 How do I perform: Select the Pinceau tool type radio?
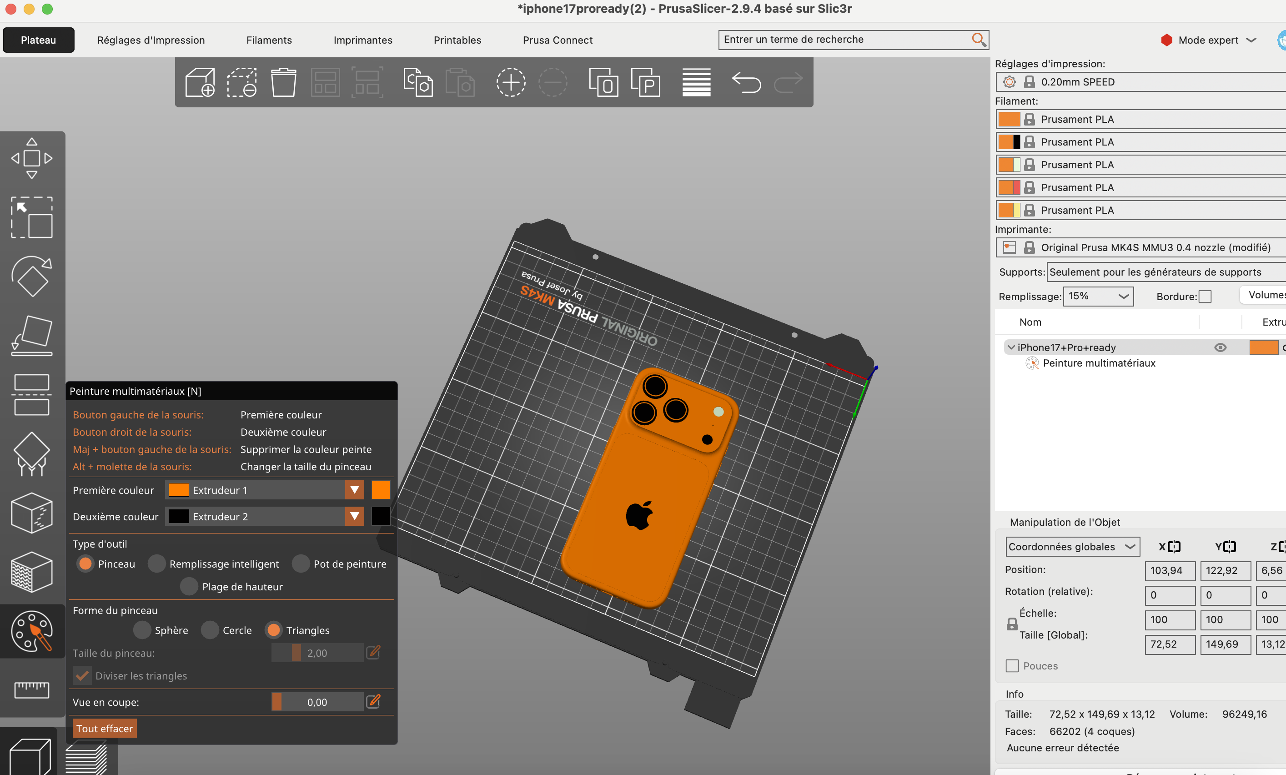point(85,564)
